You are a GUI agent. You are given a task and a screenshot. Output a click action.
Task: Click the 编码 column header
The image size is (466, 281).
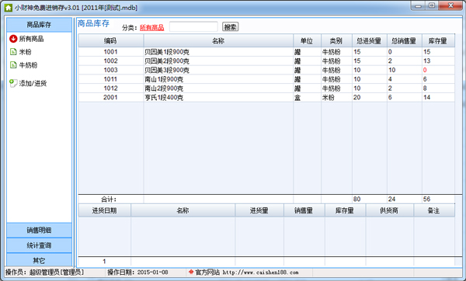point(111,40)
